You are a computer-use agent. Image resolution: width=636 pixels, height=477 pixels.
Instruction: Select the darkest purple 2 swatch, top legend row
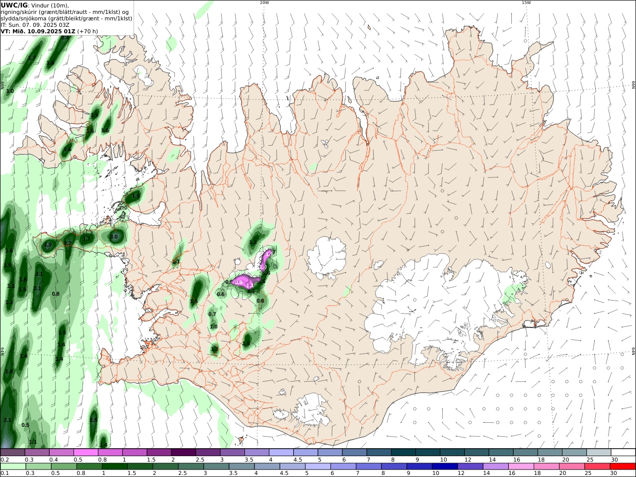(183, 453)
